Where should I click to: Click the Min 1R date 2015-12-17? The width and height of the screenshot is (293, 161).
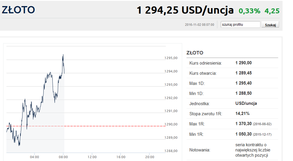(x=262, y=134)
